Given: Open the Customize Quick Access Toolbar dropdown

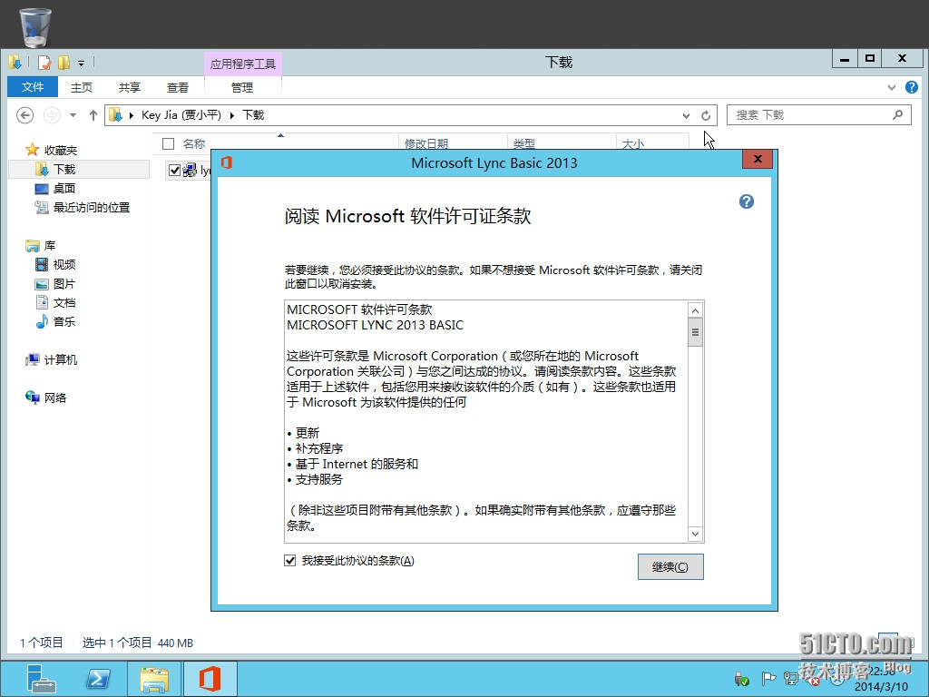Looking at the screenshot, I should (x=81, y=63).
